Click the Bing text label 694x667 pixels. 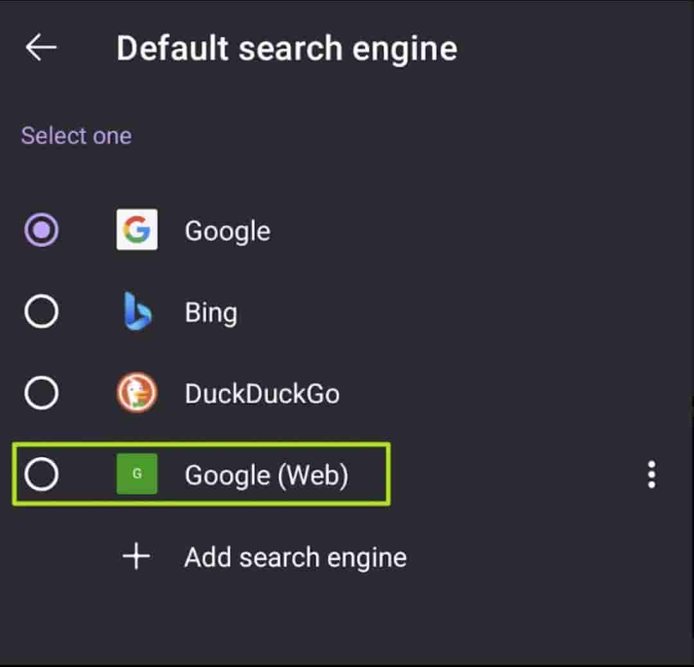211,313
